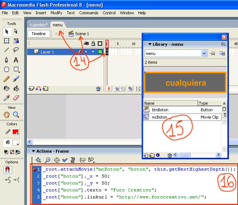
Task: Click Scene 1 in edit bar
Action: 79,34
